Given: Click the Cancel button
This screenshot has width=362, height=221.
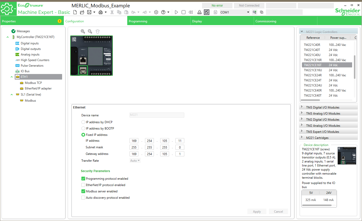Looking at the screenshot, I should pyautogui.click(x=278, y=212).
